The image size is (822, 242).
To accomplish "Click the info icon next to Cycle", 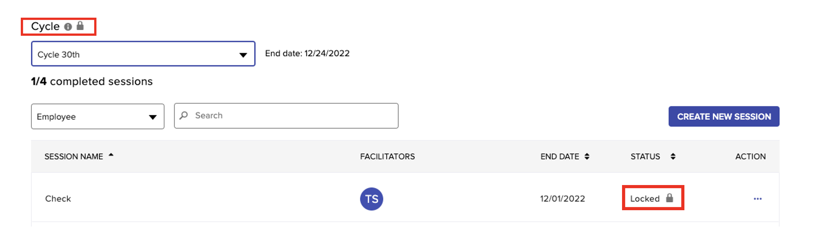I will point(68,27).
